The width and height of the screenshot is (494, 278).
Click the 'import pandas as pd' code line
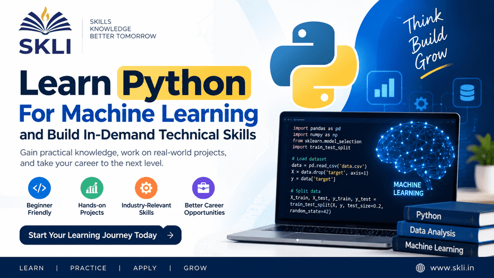[317, 128]
